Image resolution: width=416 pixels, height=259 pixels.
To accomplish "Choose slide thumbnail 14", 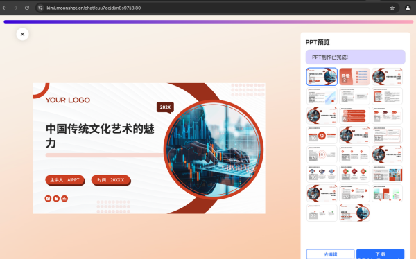I will tap(354, 154).
